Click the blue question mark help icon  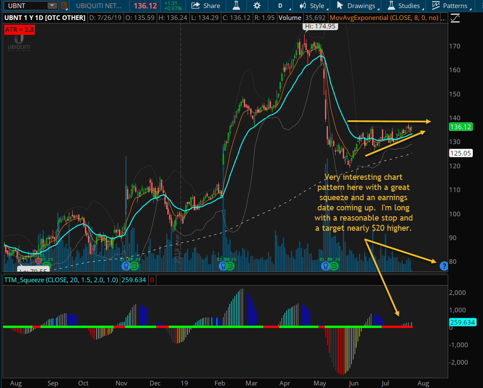tap(444, 266)
